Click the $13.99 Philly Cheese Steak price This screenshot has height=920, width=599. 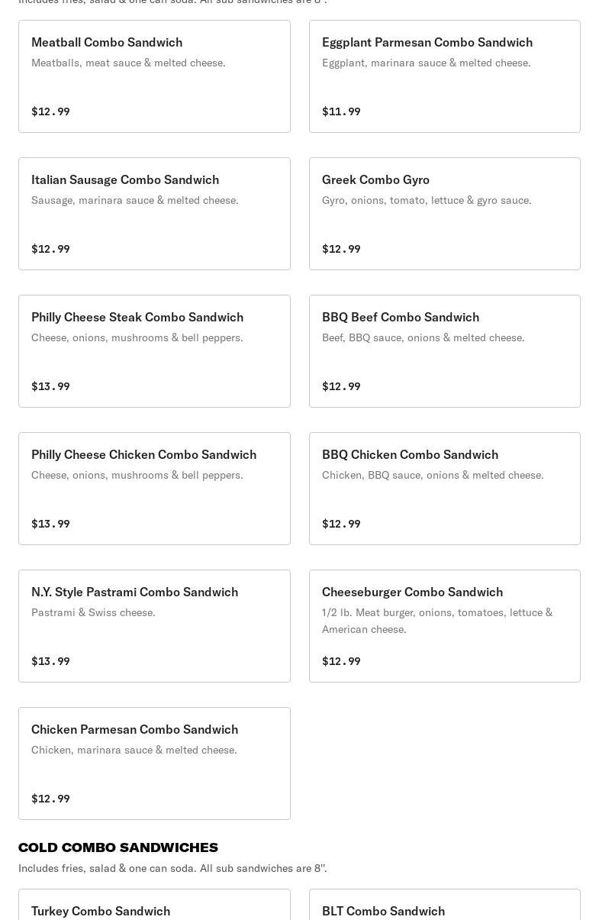[x=50, y=386]
